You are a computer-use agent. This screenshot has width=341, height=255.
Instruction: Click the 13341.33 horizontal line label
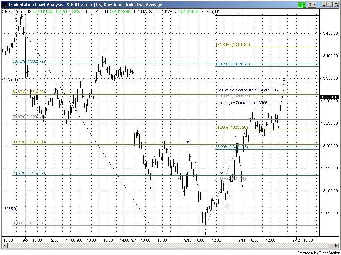10,80
